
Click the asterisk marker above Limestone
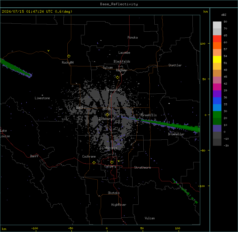click(42, 95)
